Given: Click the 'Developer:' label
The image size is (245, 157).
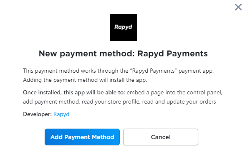Looking at the screenshot, I should (37, 114).
